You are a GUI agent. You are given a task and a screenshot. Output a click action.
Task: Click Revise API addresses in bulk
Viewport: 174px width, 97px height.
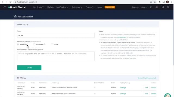(147, 78)
